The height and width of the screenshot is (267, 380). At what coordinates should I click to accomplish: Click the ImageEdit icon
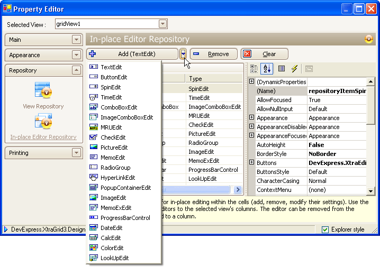tap(94, 198)
